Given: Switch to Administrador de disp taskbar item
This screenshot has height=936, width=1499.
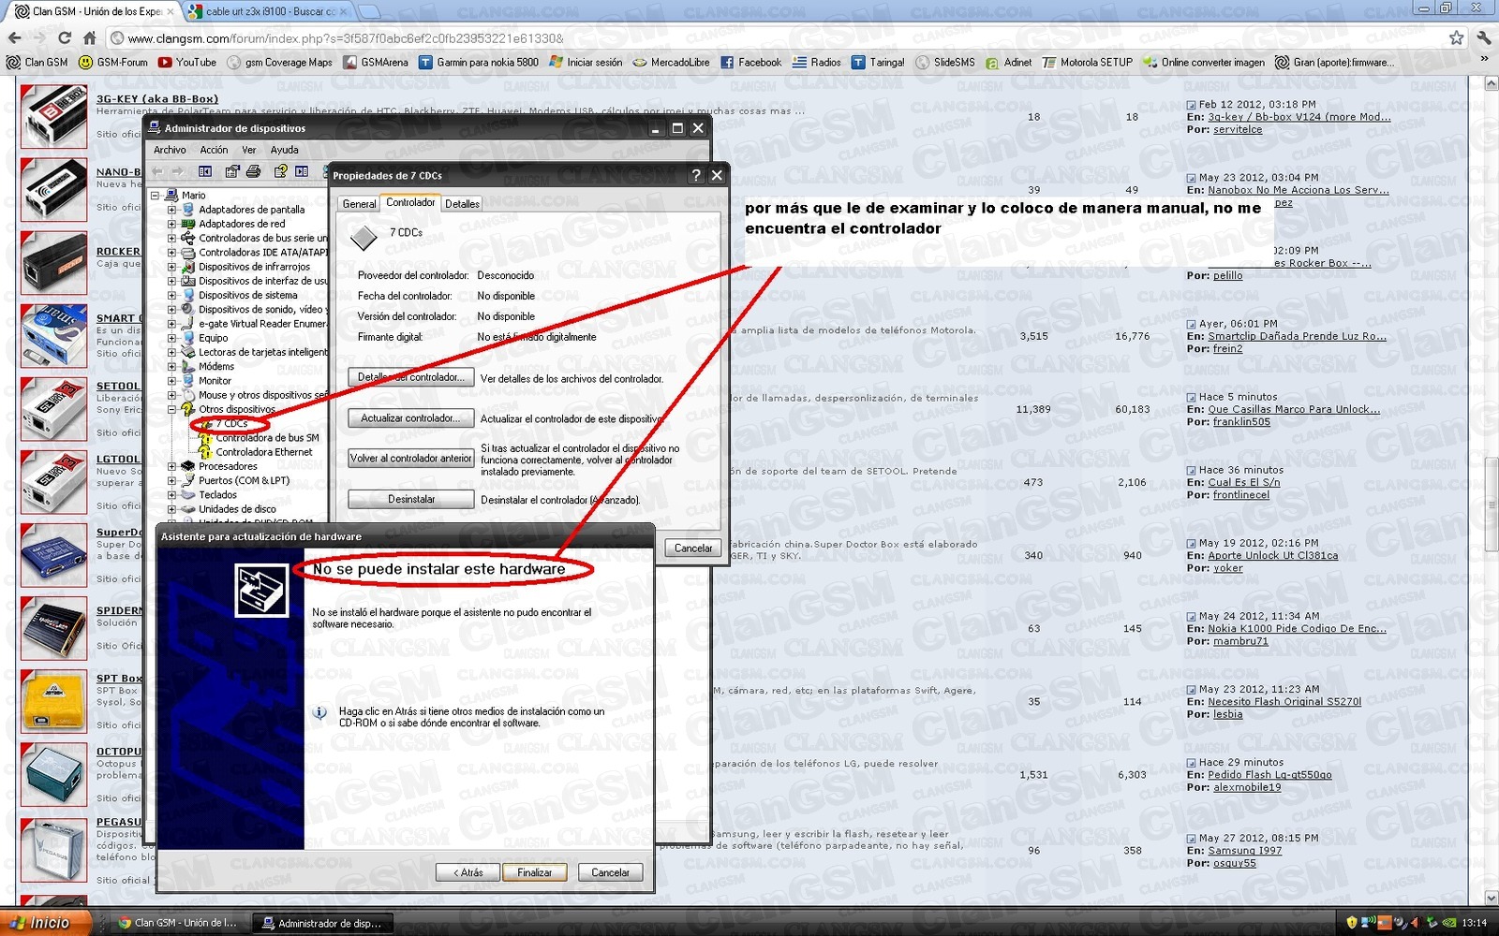Looking at the screenshot, I should pyautogui.click(x=323, y=923).
